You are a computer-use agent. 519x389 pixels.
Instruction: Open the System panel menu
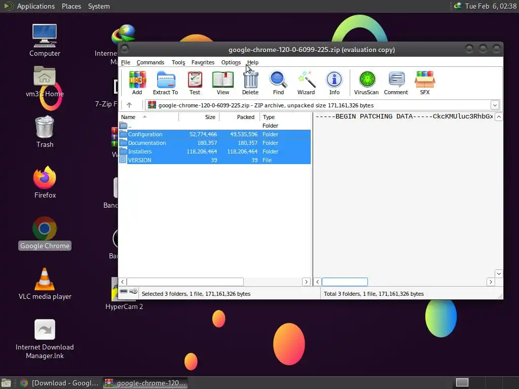click(x=99, y=6)
